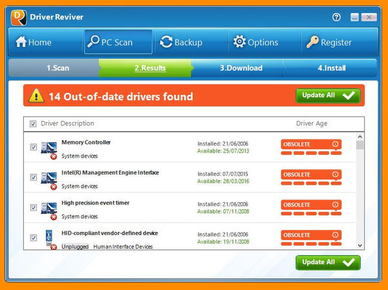The image size is (388, 290).
Task: Click the High precision event timer driver-age meter bars
Action: (311, 214)
